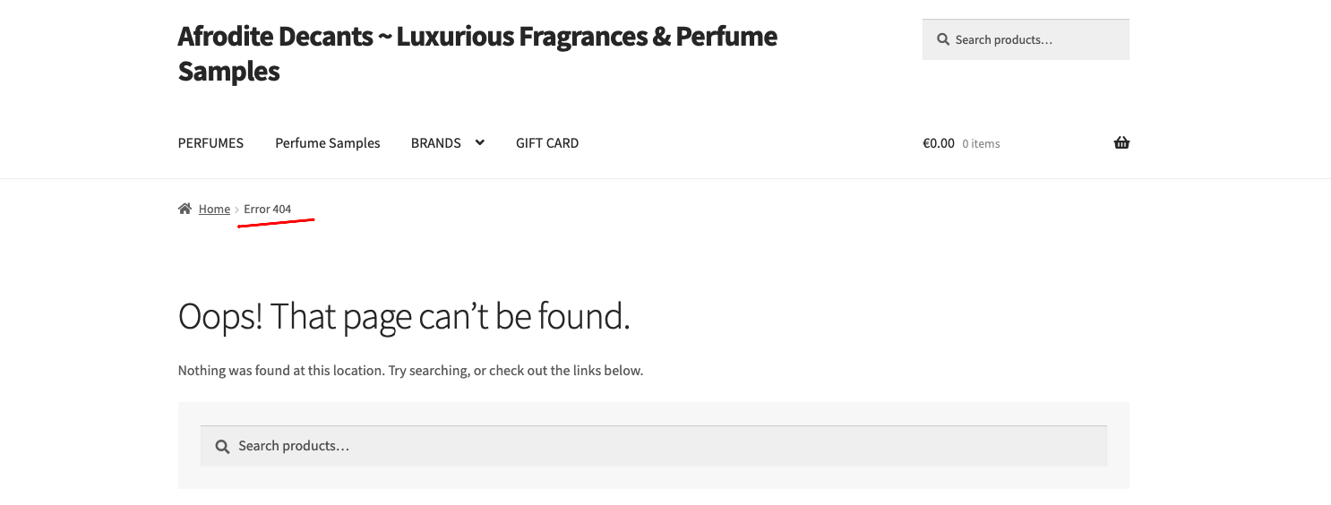Viewport: 1331px width, 505px height.
Task: Go to the Perfume Samples menu item
Action: point(328,143)
